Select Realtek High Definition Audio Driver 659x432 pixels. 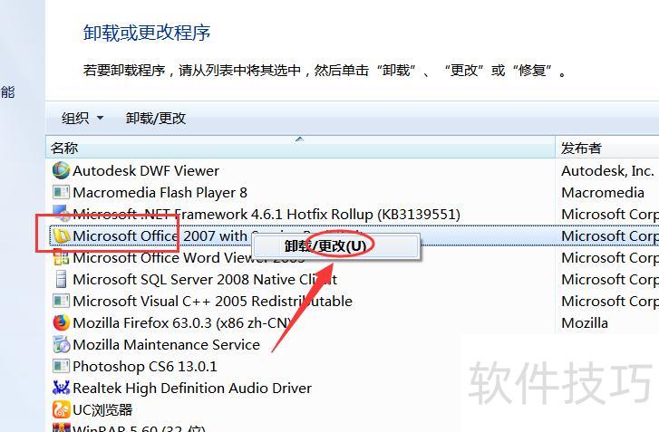(x=192, y=389)
